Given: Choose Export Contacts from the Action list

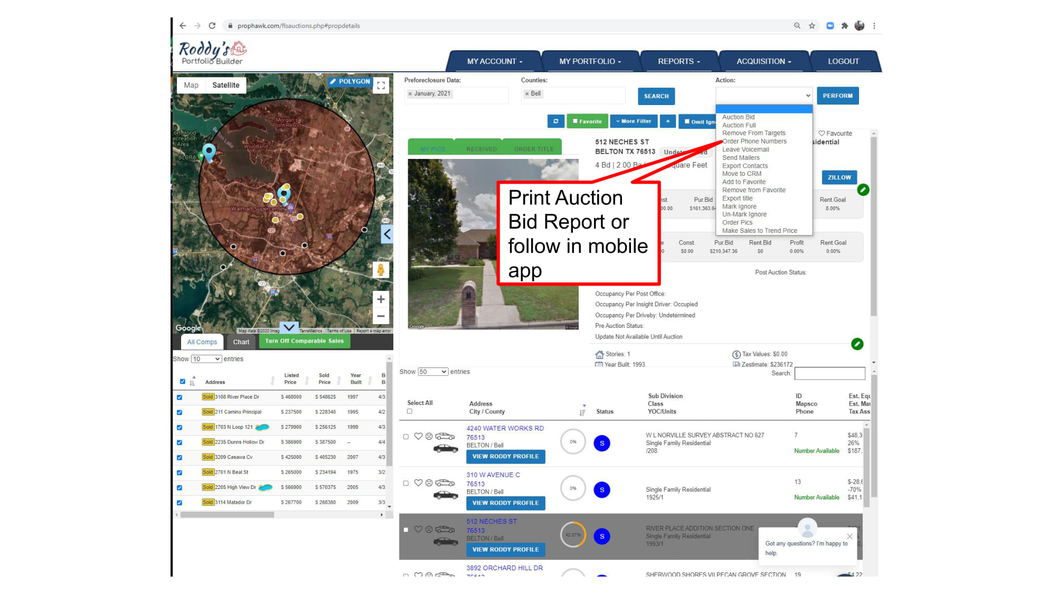Looking at the screenshot, I should coord(744,166).
